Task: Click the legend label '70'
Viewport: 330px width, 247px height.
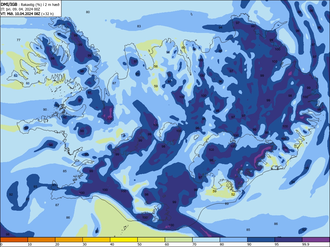Action: tap(194, 244)
